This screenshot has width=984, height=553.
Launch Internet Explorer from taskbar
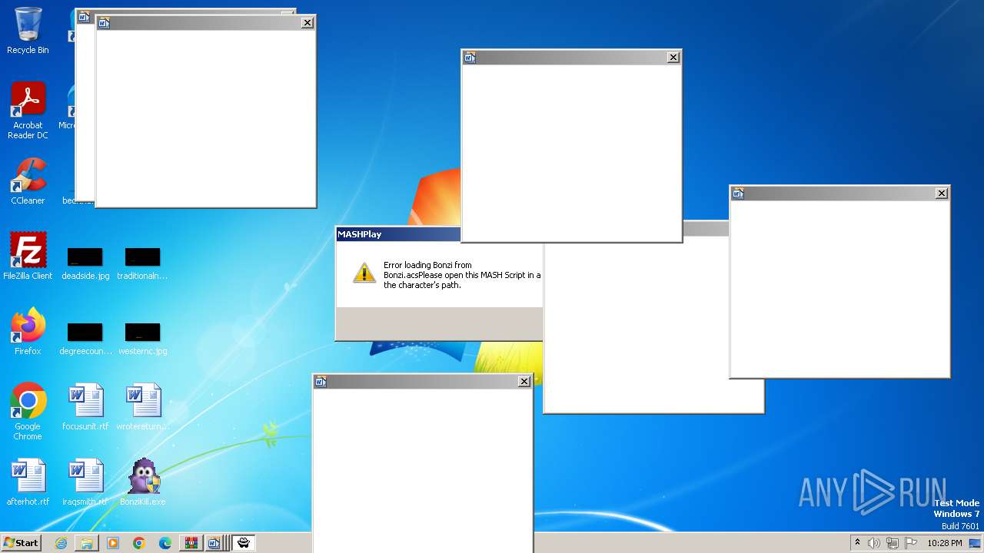tap(61, 543)
